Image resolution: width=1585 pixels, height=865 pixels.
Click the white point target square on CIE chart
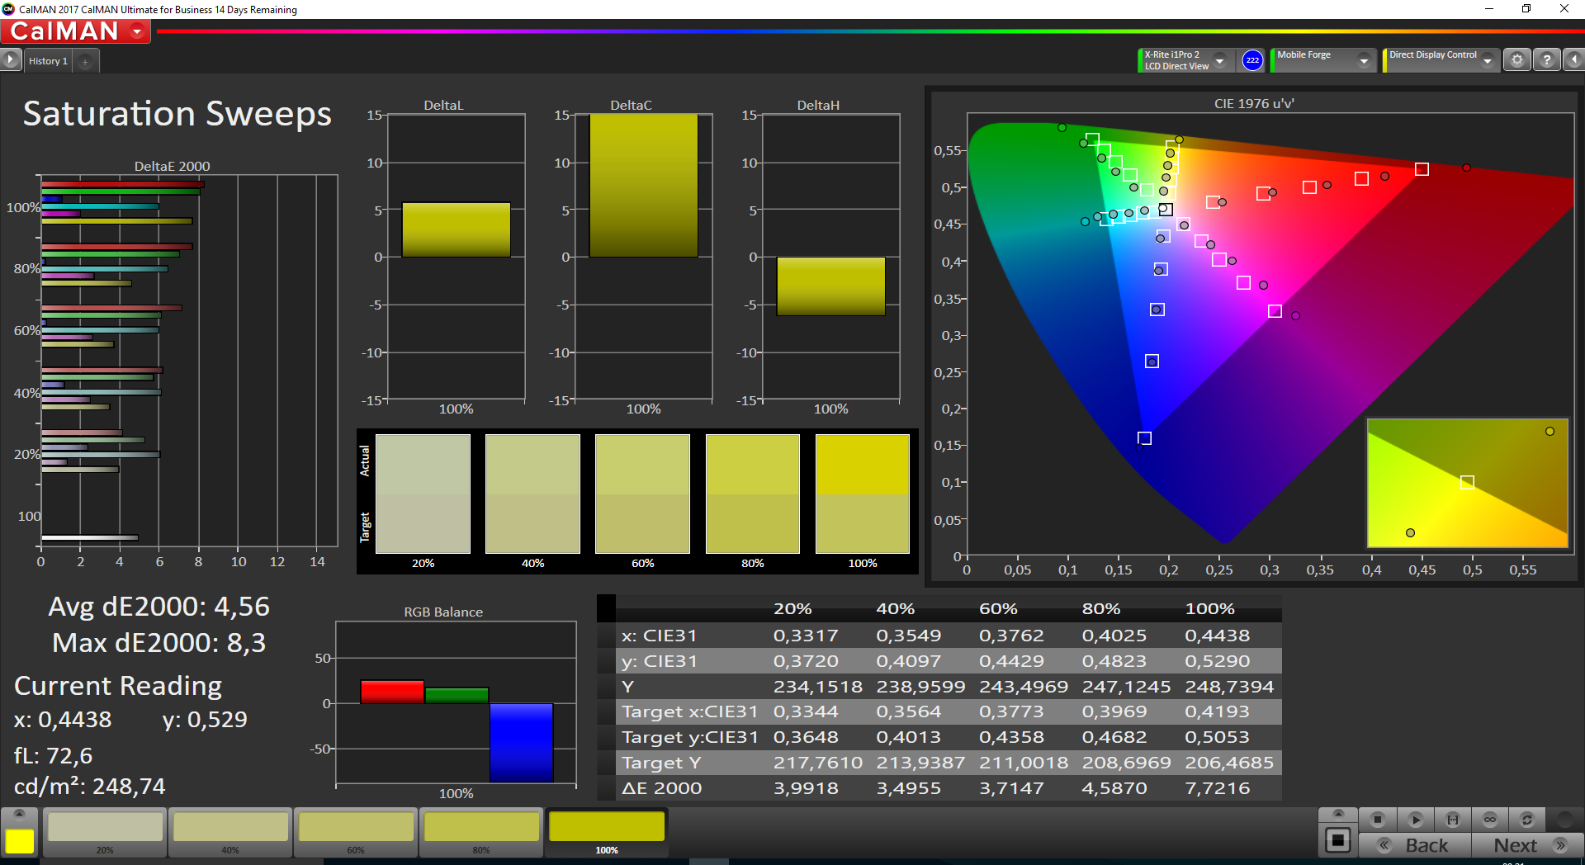pyautogui.click(x=1166, y=210)
